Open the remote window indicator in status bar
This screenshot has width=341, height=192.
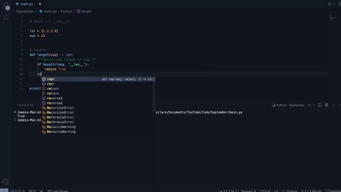pos(4,190)
